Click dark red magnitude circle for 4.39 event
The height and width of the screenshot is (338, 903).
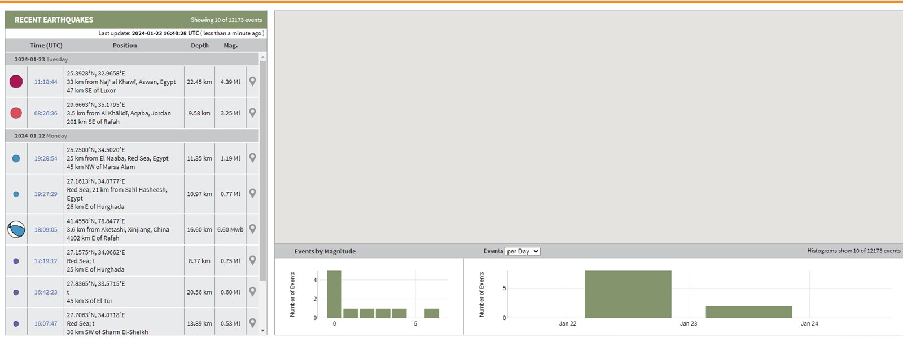tap(16, 82)
